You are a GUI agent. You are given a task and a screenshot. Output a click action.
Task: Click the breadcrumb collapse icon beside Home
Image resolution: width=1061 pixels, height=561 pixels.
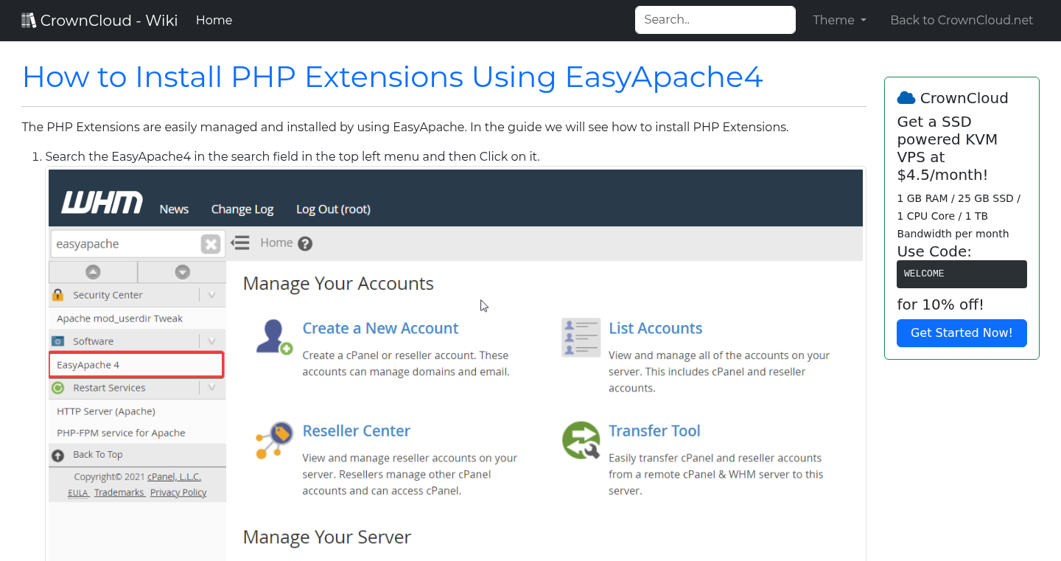(239, 242)
